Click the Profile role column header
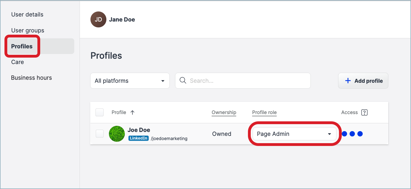This screenshot has height=189, width=411. pyautogui.click(x=264, y=112)
